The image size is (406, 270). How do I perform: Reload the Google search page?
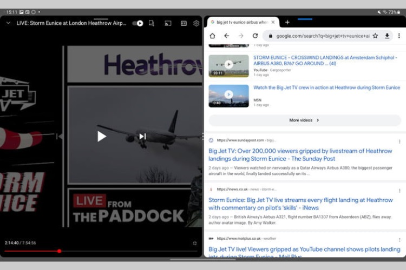pyautogui.click(x=255, y=36)
